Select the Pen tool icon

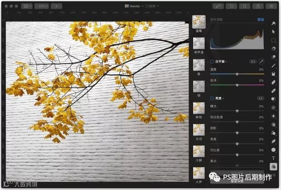(x=273, y=141)
